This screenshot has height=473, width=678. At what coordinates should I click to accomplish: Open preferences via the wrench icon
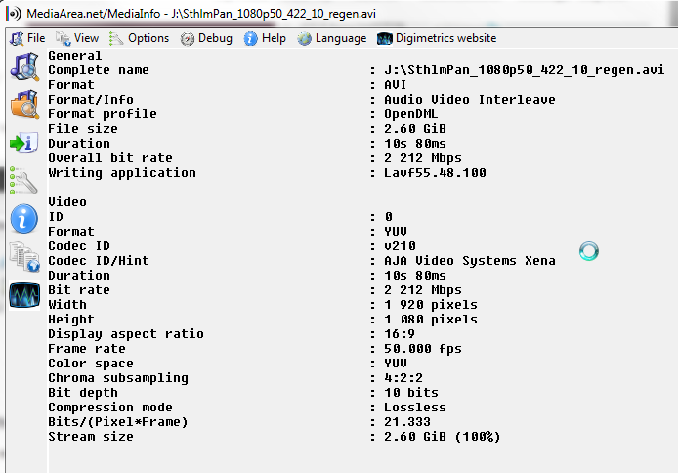(23, 181)
